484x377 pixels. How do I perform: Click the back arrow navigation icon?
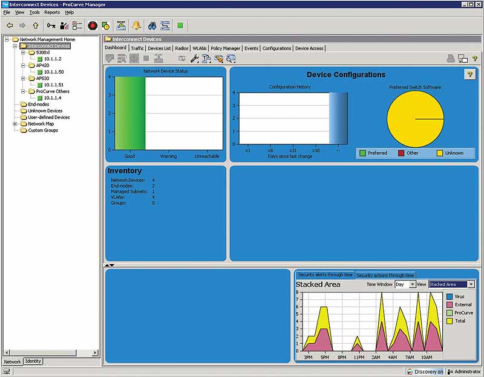(10, 25)
